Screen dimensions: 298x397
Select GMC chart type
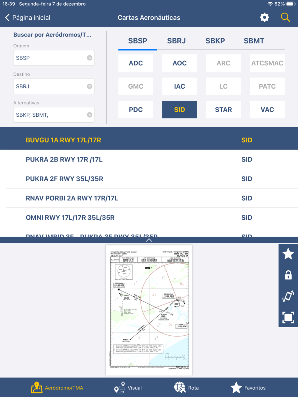(x=136, y=86)
